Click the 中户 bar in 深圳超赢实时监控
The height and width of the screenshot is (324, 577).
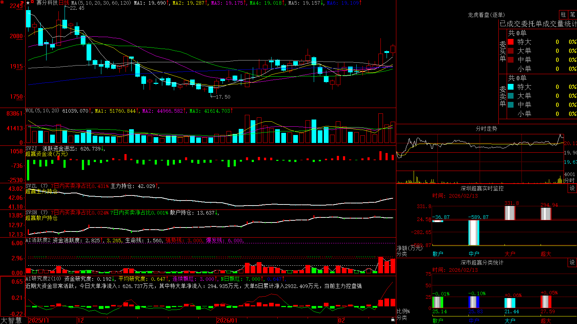pos(474,233)
